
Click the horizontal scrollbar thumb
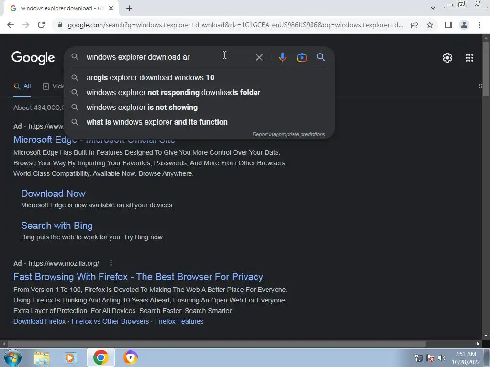click(x=217, y=344)
